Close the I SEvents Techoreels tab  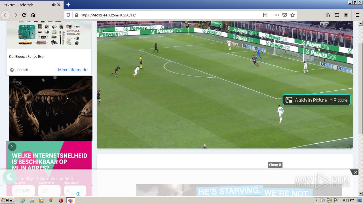click(59, 5)
